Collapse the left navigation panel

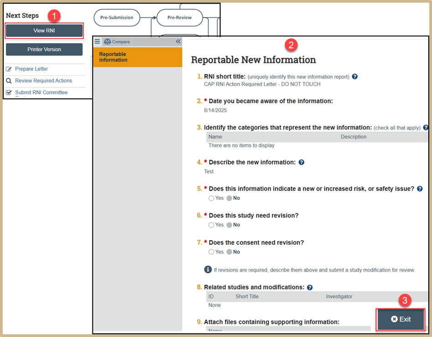coord(178,41)
